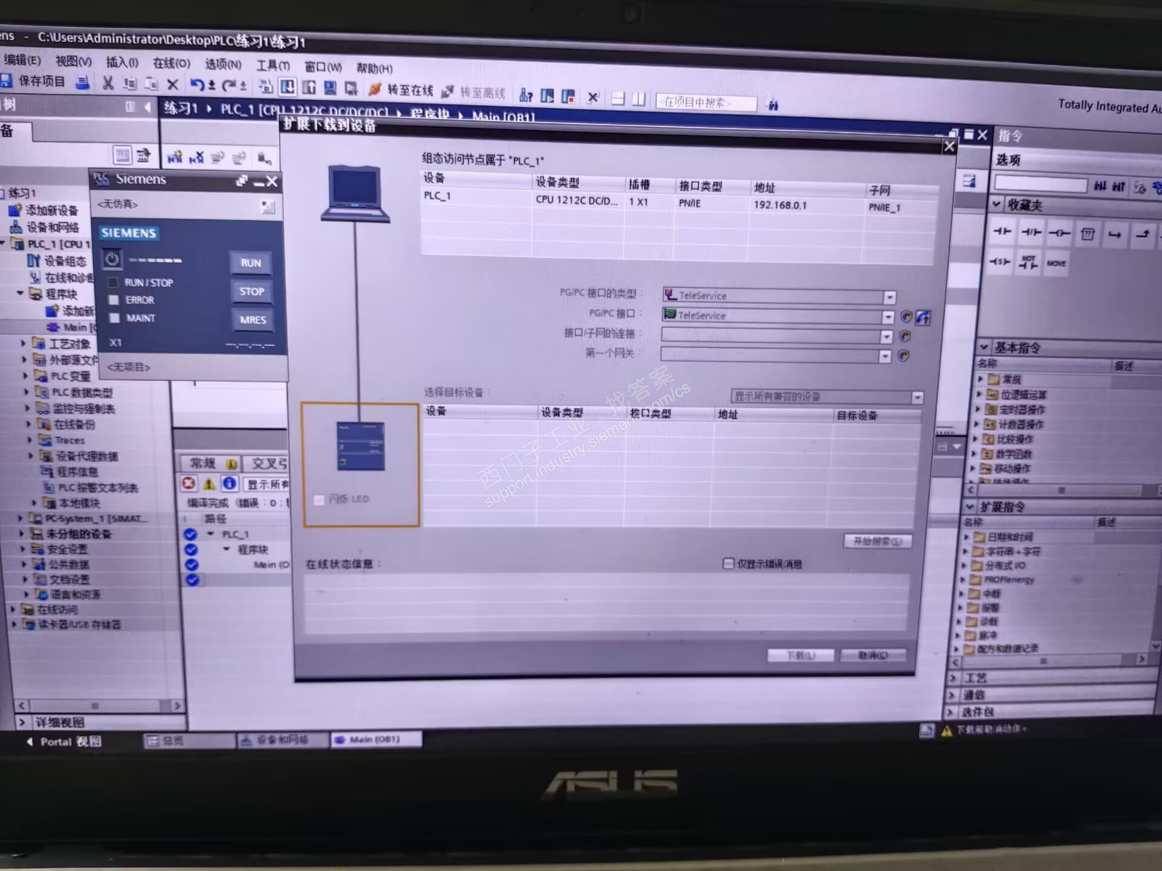Click the Go online toolbar icon
The width and height of the screenshot is (1162, 871).
click(x=375, y=90)
